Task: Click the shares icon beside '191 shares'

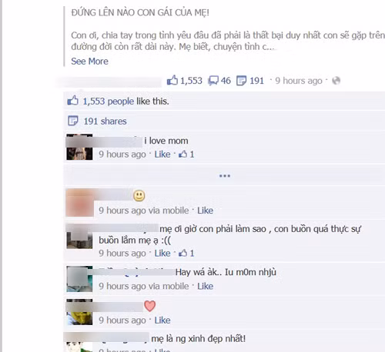Action: [73, 121]
